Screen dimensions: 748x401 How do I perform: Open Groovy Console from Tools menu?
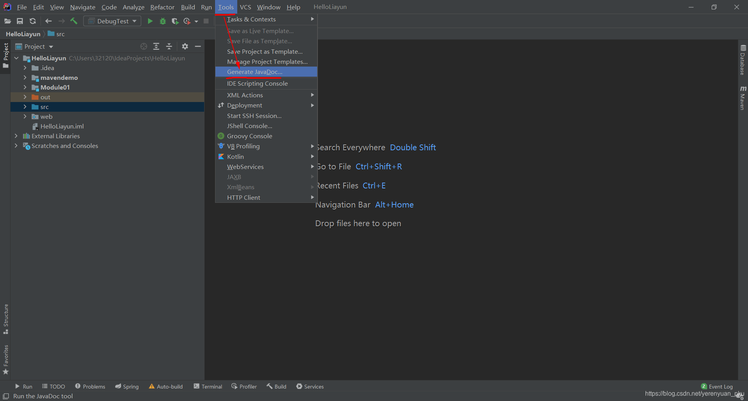click(x=266, y=136)
